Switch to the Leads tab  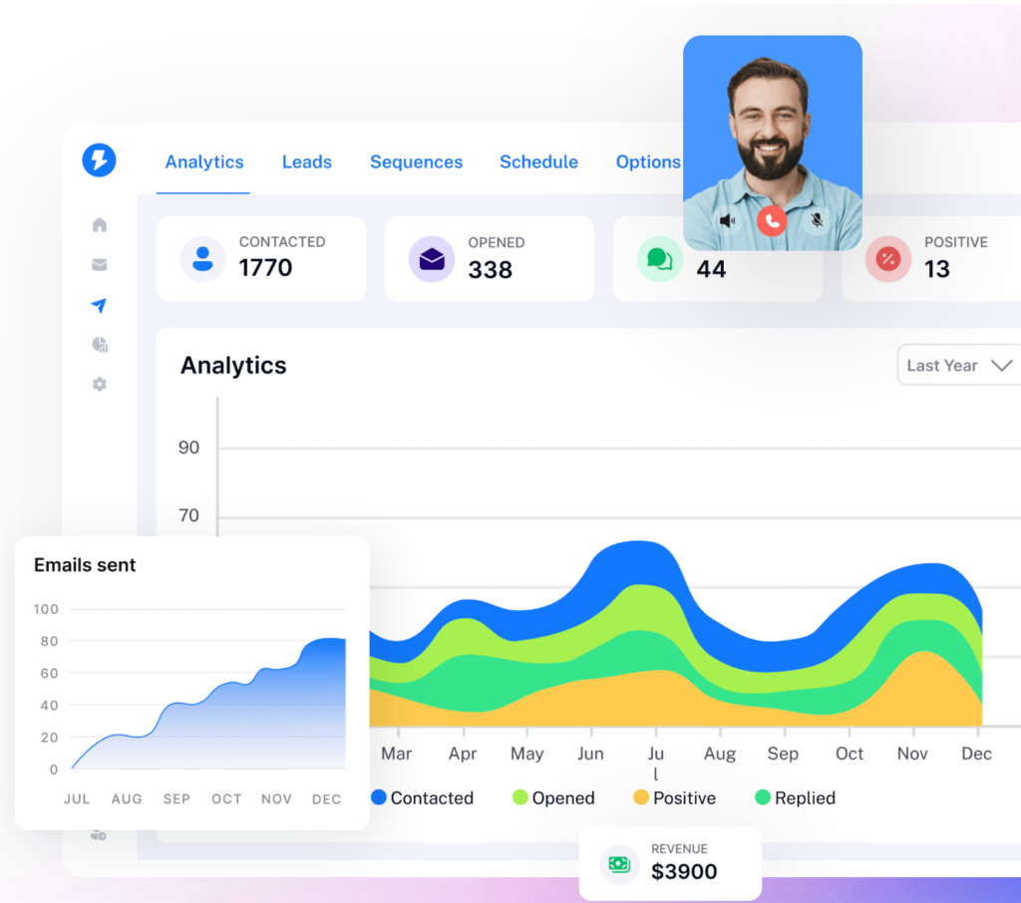(306, 161)
